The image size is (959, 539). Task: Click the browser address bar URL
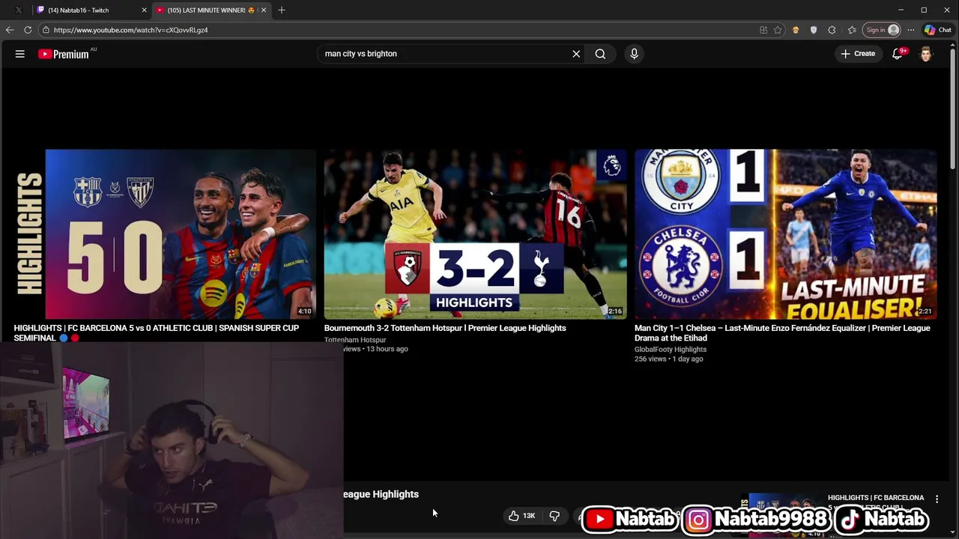point(130,30)
